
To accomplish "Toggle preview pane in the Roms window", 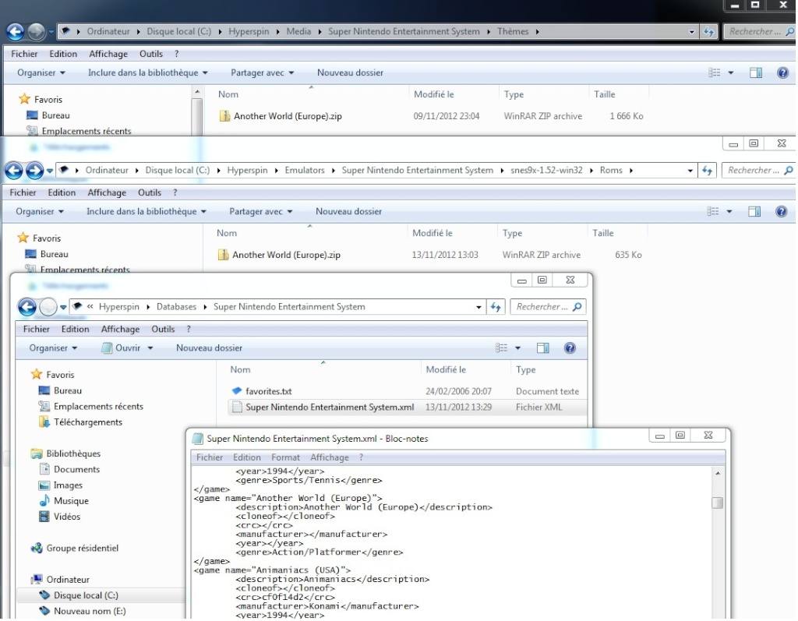I will (754, 212).
